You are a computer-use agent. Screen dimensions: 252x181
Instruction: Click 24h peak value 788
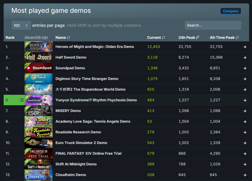[182, 164]
